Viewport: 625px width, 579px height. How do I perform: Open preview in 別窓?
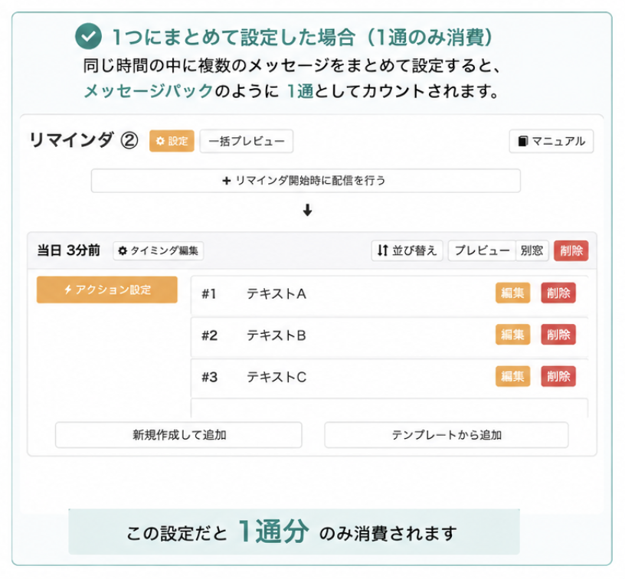click(x=532, y=250)
